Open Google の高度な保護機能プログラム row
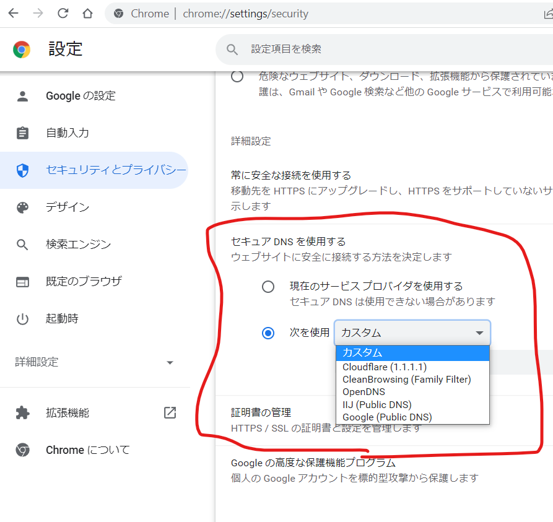 click(385, 471)
